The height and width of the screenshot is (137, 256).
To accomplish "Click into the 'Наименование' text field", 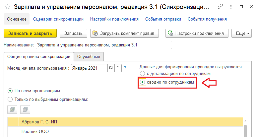I will tap(104, 45).
